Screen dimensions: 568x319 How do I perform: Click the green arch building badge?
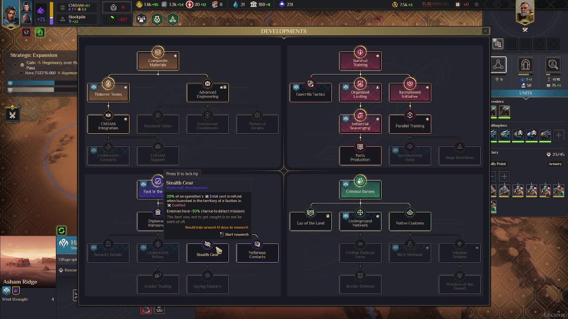click(40, 32)
